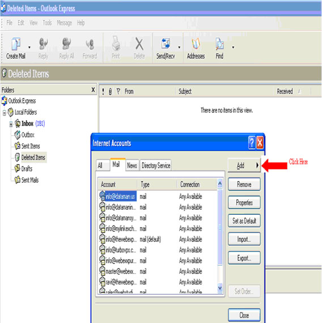323x323 pixels.
Task: Click the account list scroll up arrow
Action: click(220, 184)
